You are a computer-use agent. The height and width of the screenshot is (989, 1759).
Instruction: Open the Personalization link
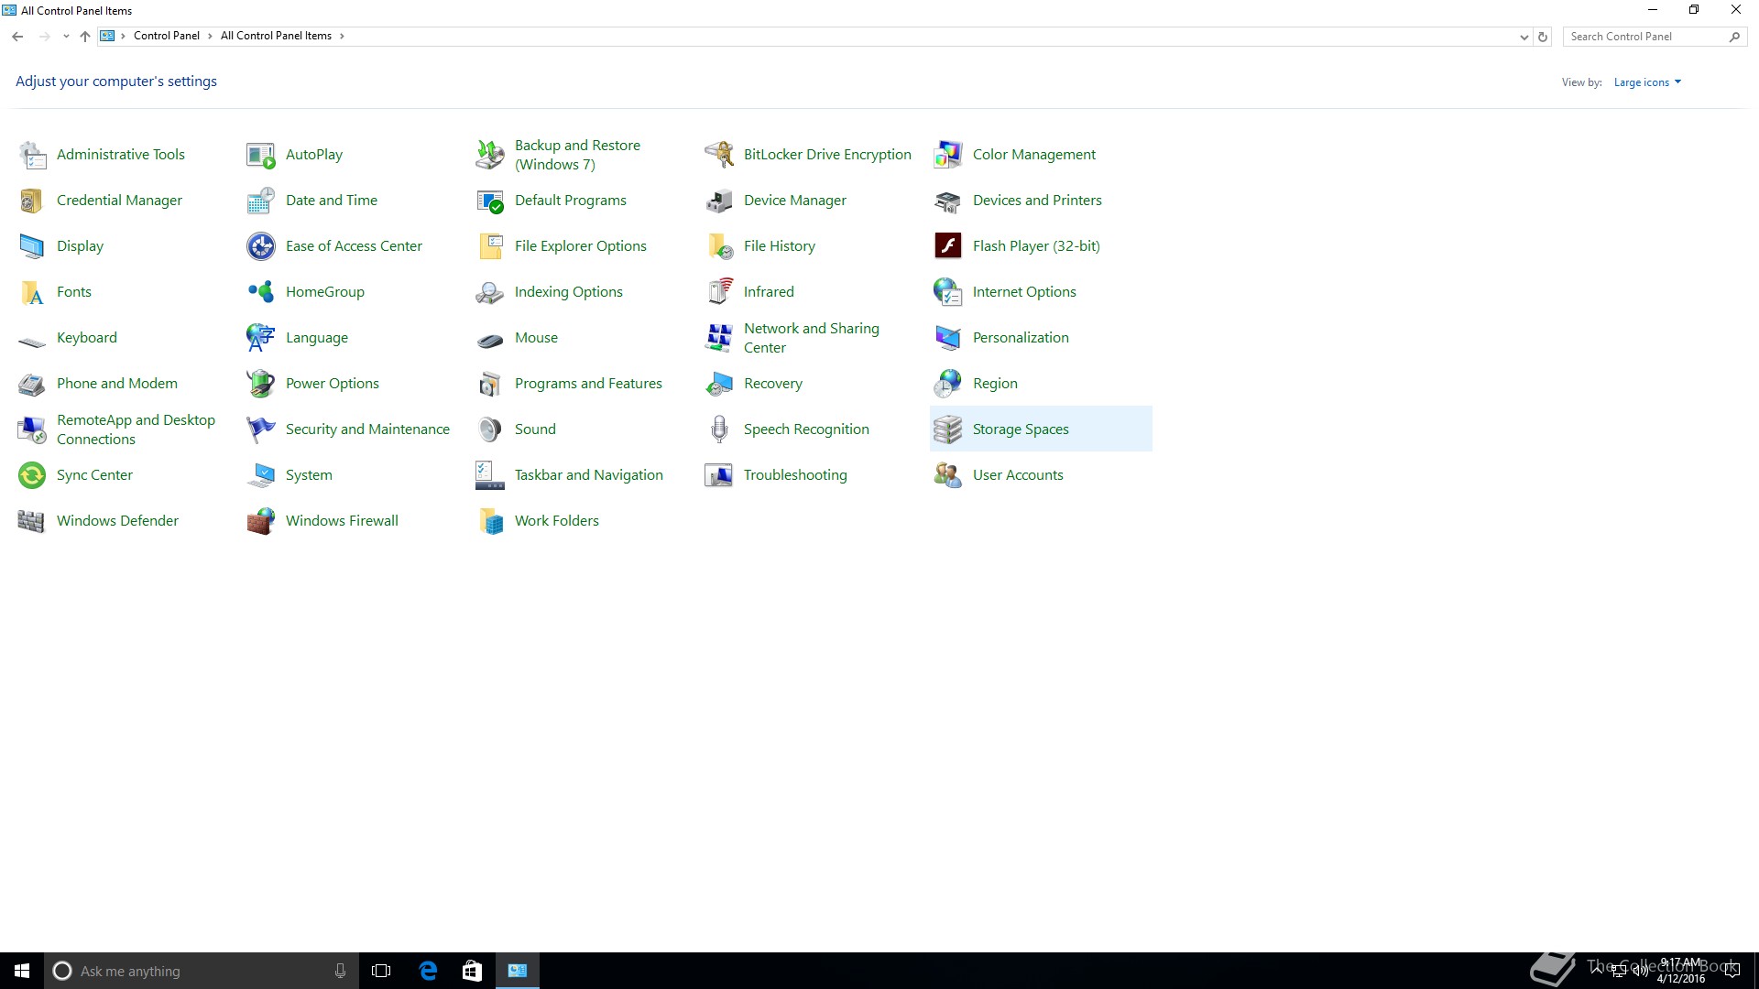click(1021, 338)
